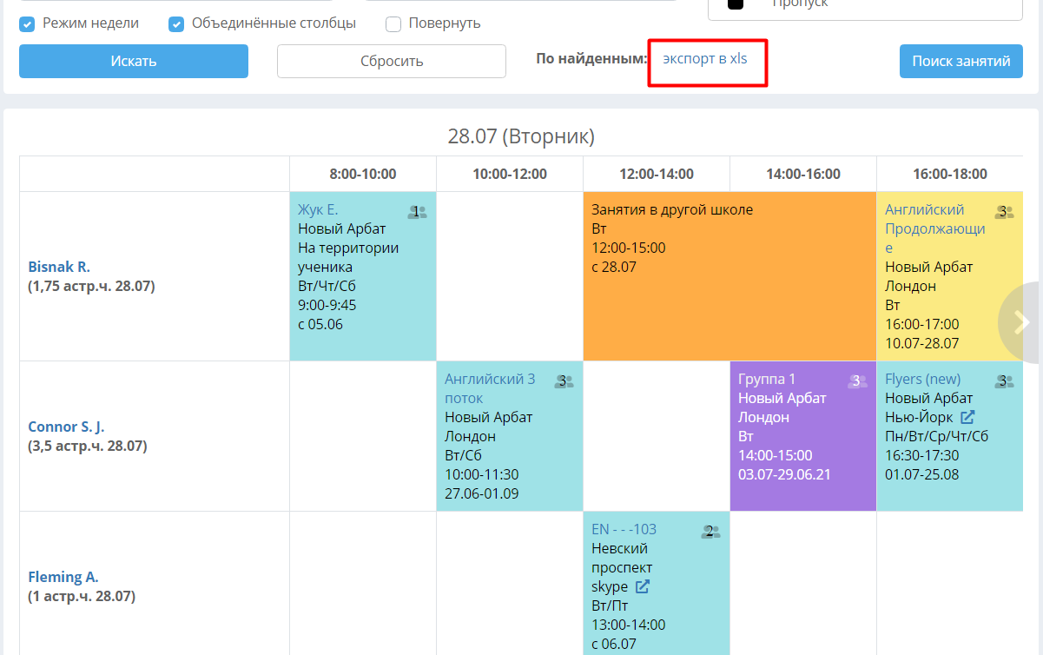Click the 10.07-28.07 date range
1043x655 pixels.
(x=922, y=343)
